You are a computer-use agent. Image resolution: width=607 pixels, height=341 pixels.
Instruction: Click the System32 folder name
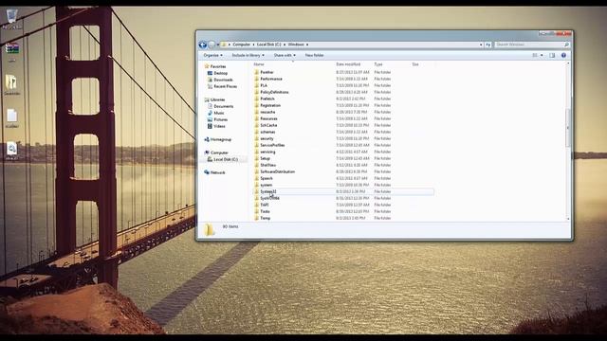(268, 191)
